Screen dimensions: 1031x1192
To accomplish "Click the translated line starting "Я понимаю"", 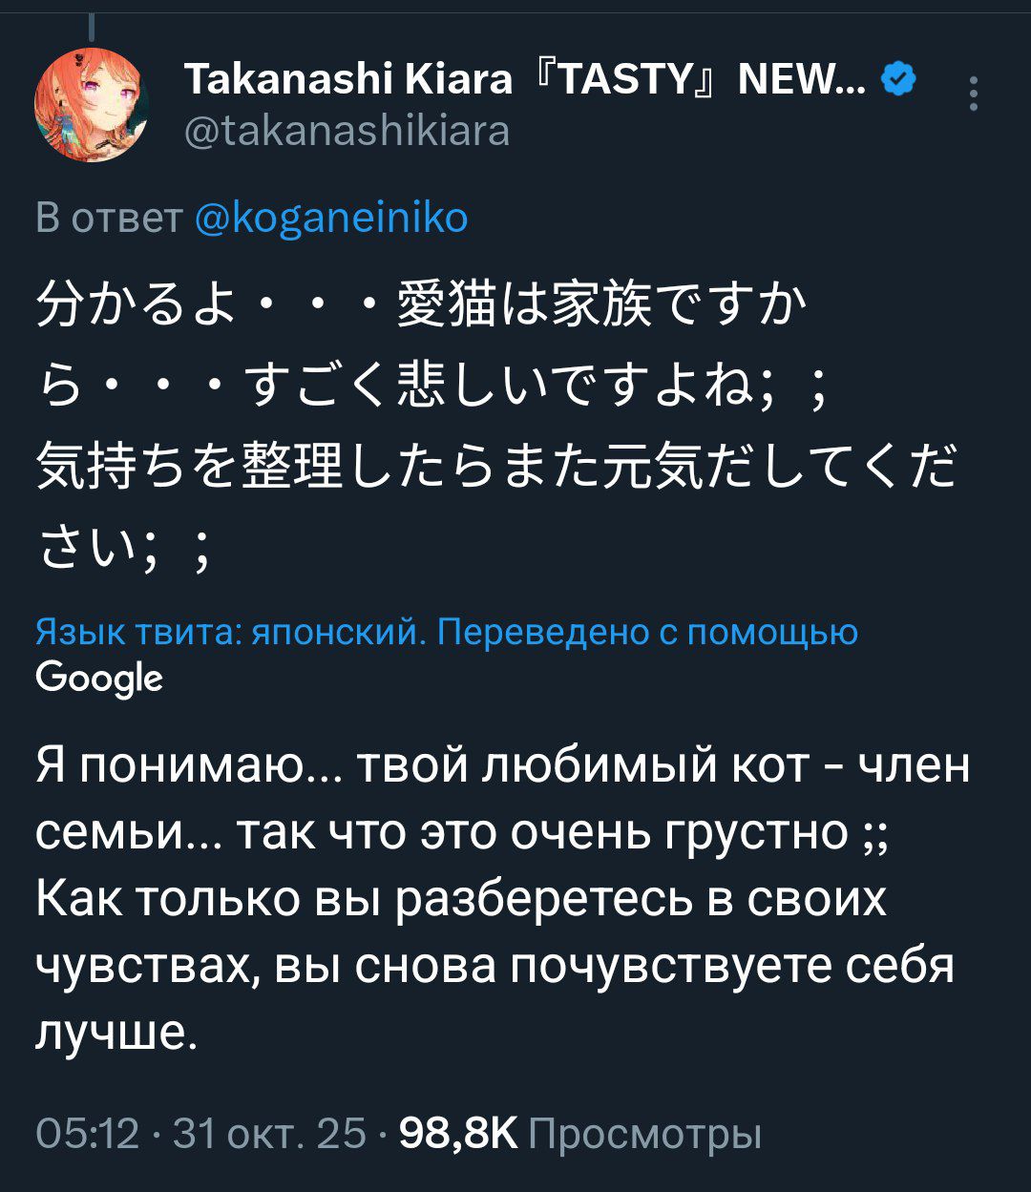I will click(503, 766).
